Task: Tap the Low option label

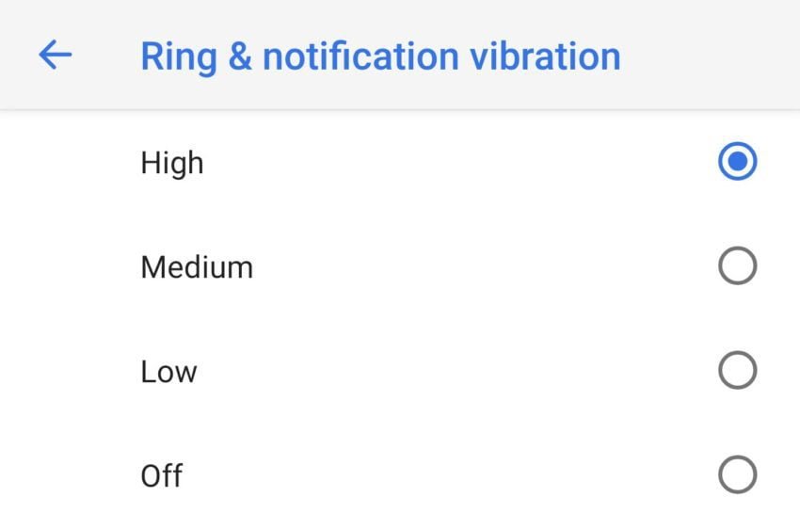Action: pos(168,372)
